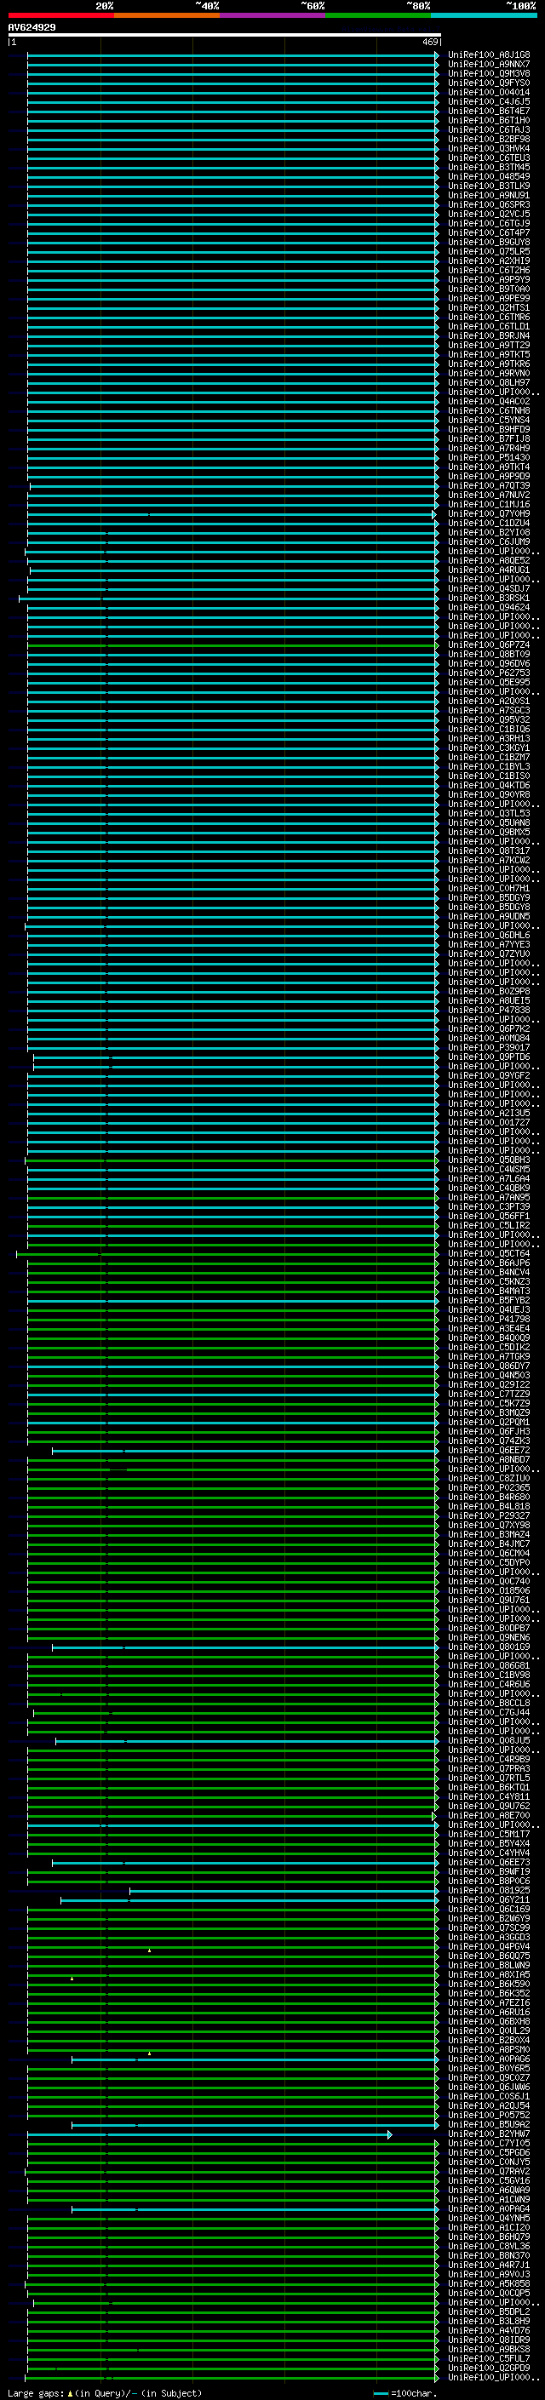This screenshot has height=2400, width=545.
Task: Click the query end position label 469
Action: pyautogui.click(x=430, y=42)
